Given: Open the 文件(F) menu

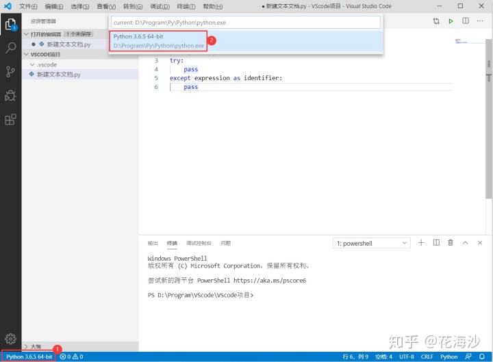Looking at the screenshot, I should pos(28,6).
